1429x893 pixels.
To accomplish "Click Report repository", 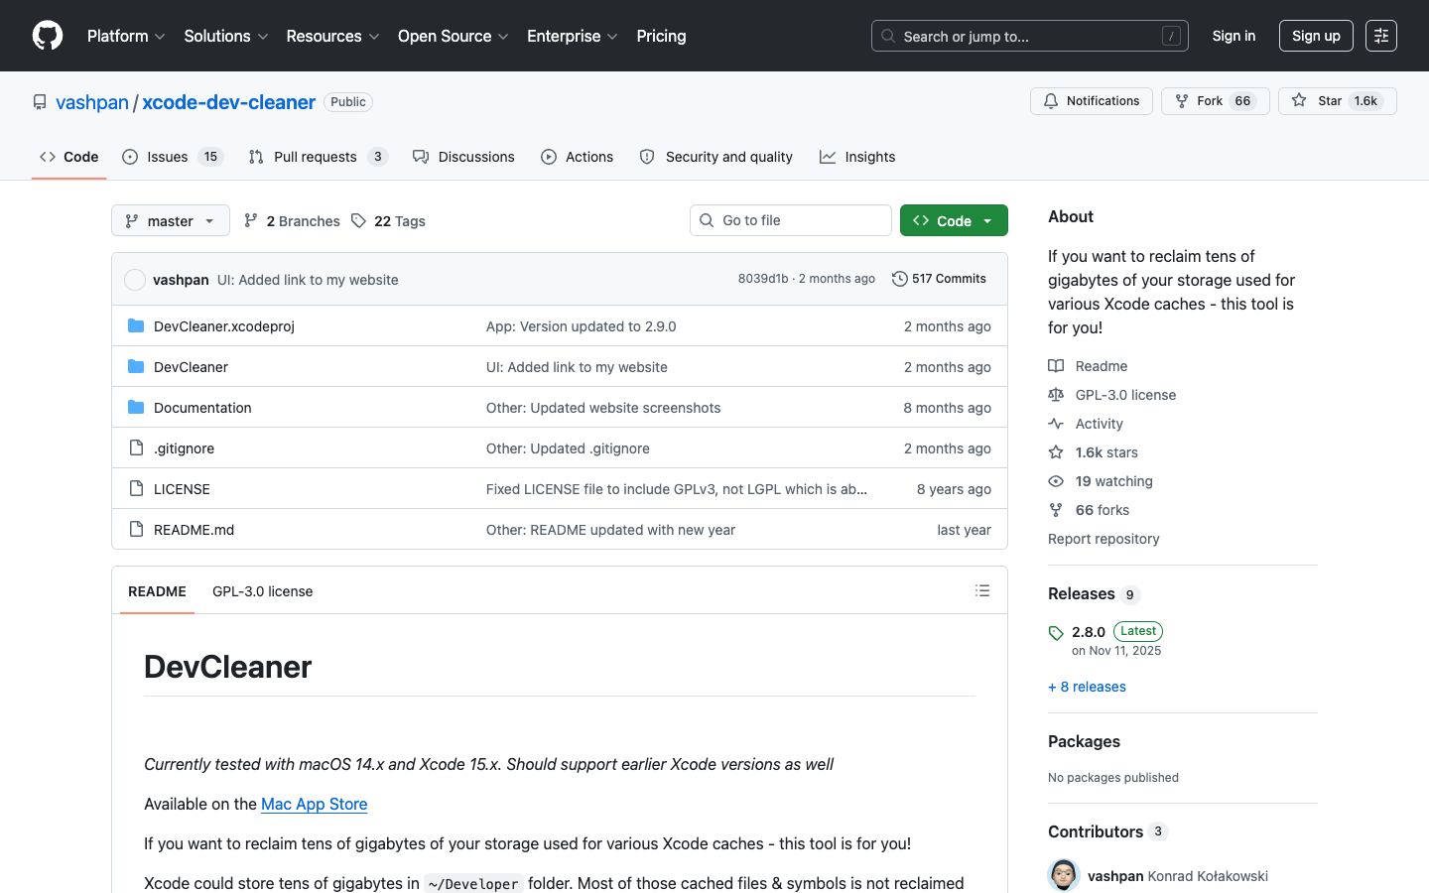I will 1104,539.
